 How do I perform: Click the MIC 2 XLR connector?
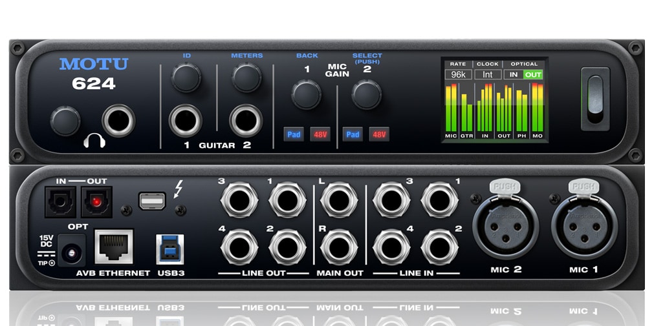505,227
